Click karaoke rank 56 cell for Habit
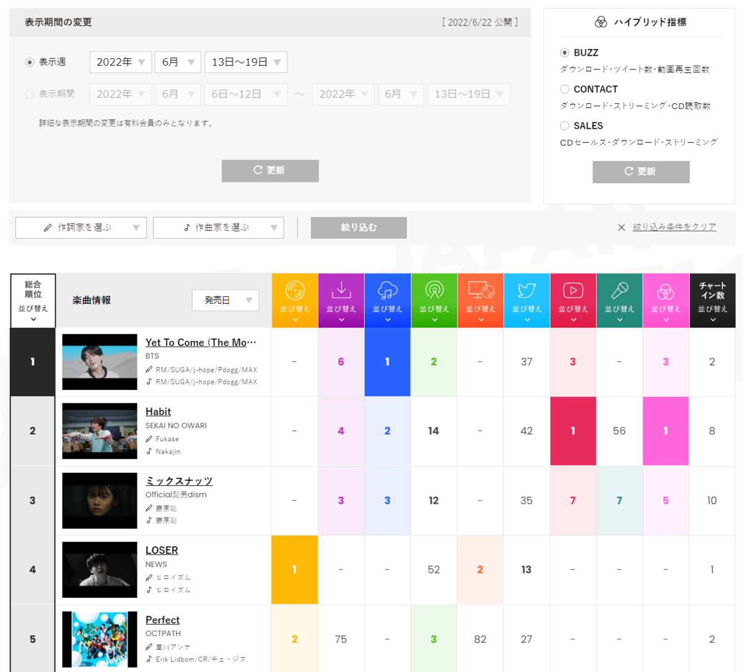 (620, 431)
